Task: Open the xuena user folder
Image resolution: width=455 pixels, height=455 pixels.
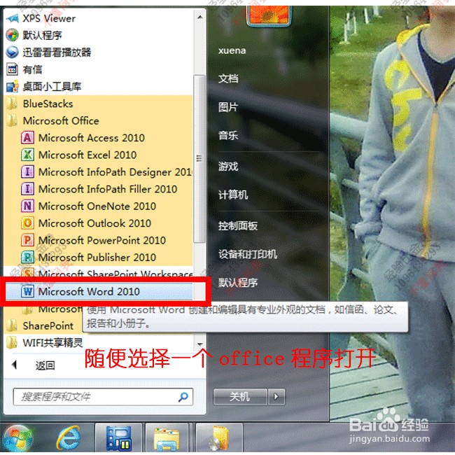Action: click(232, 51)
